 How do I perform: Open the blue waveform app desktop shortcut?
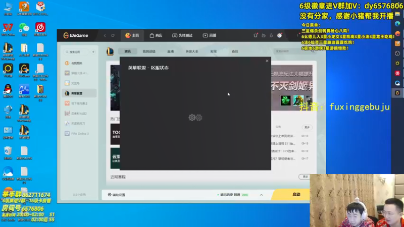pos(24,91)
